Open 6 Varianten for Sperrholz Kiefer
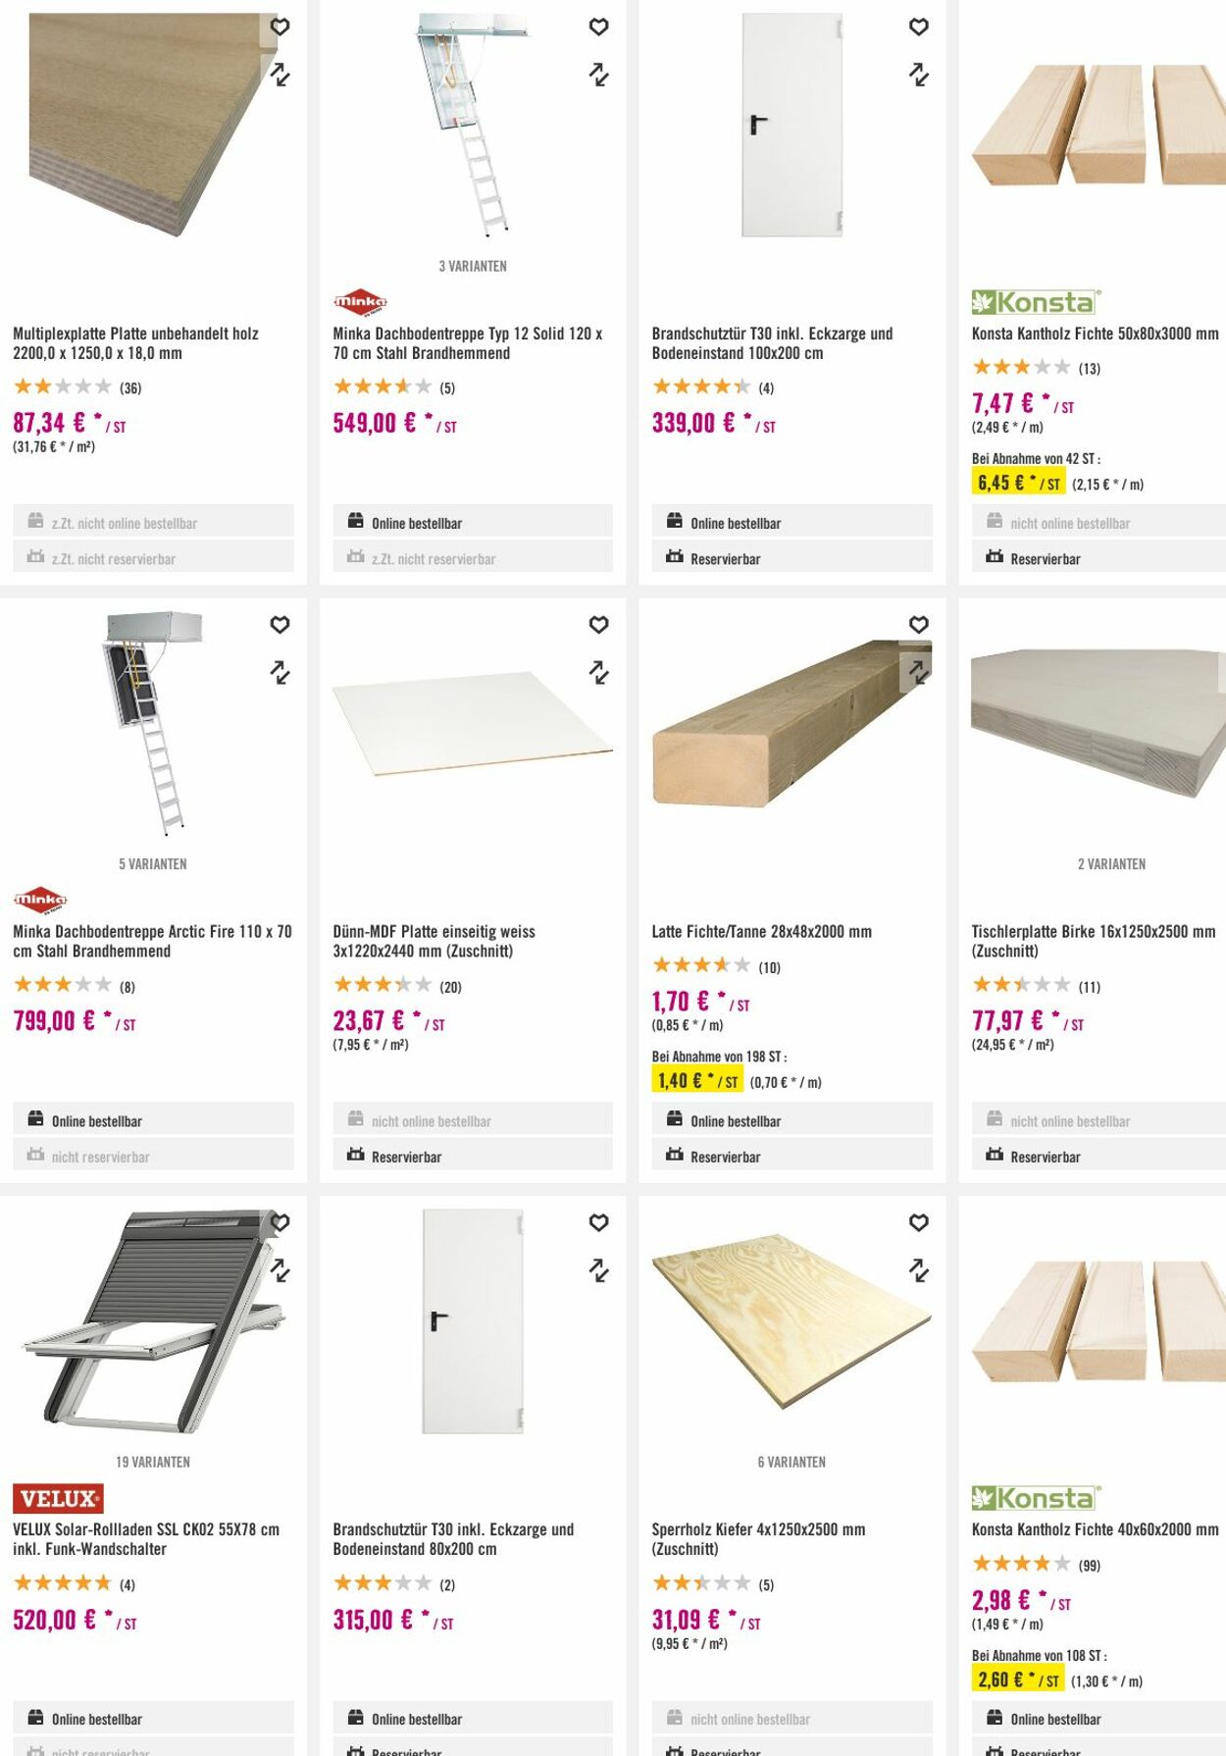The height and width of the screenshot is (1756, 1226). tap(792, 1462)
